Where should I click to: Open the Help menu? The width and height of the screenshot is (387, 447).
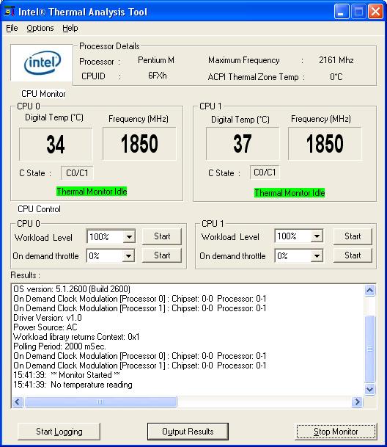pos(70,28)
